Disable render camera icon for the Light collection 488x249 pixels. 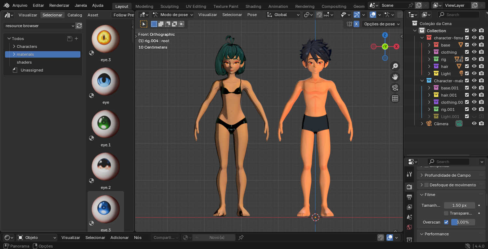(x=481, y=74)
